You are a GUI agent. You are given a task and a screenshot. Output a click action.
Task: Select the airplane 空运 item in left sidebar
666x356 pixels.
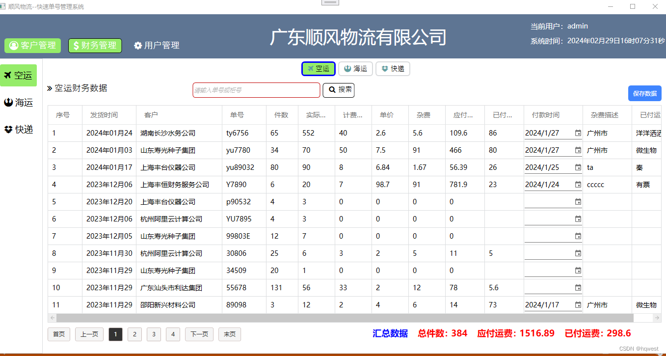coord(18,75)
